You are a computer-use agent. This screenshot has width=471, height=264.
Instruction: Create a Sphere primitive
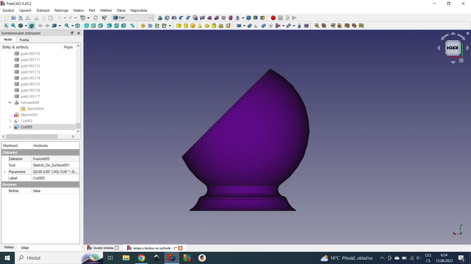193,26
